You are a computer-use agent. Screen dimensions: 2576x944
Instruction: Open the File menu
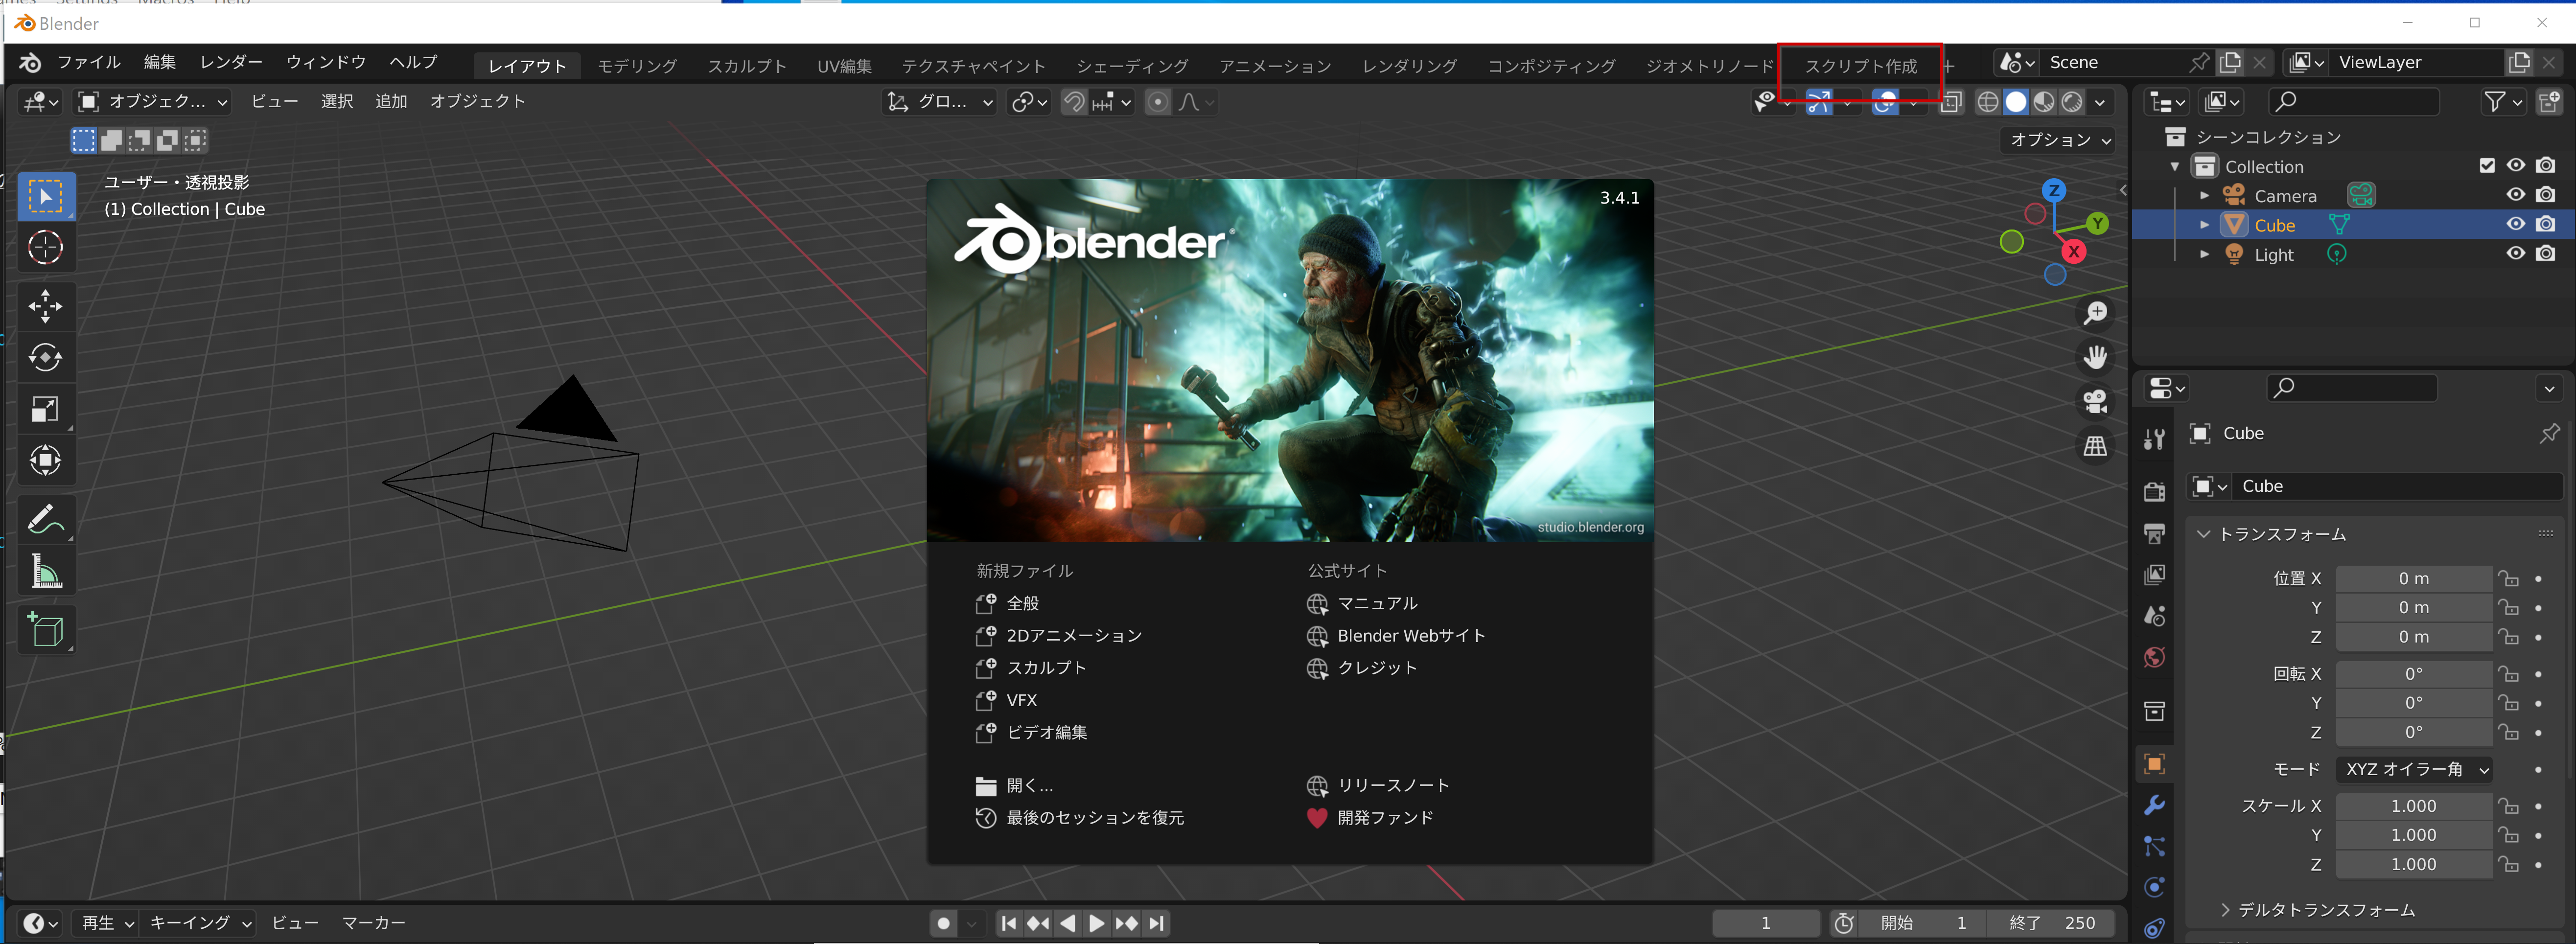click(89, 62)
